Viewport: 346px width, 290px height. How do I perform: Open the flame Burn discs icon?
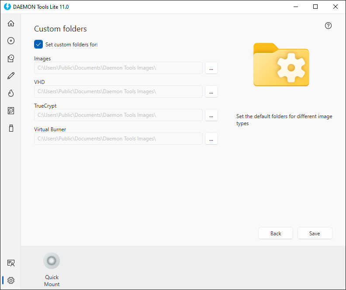(11, 93)
